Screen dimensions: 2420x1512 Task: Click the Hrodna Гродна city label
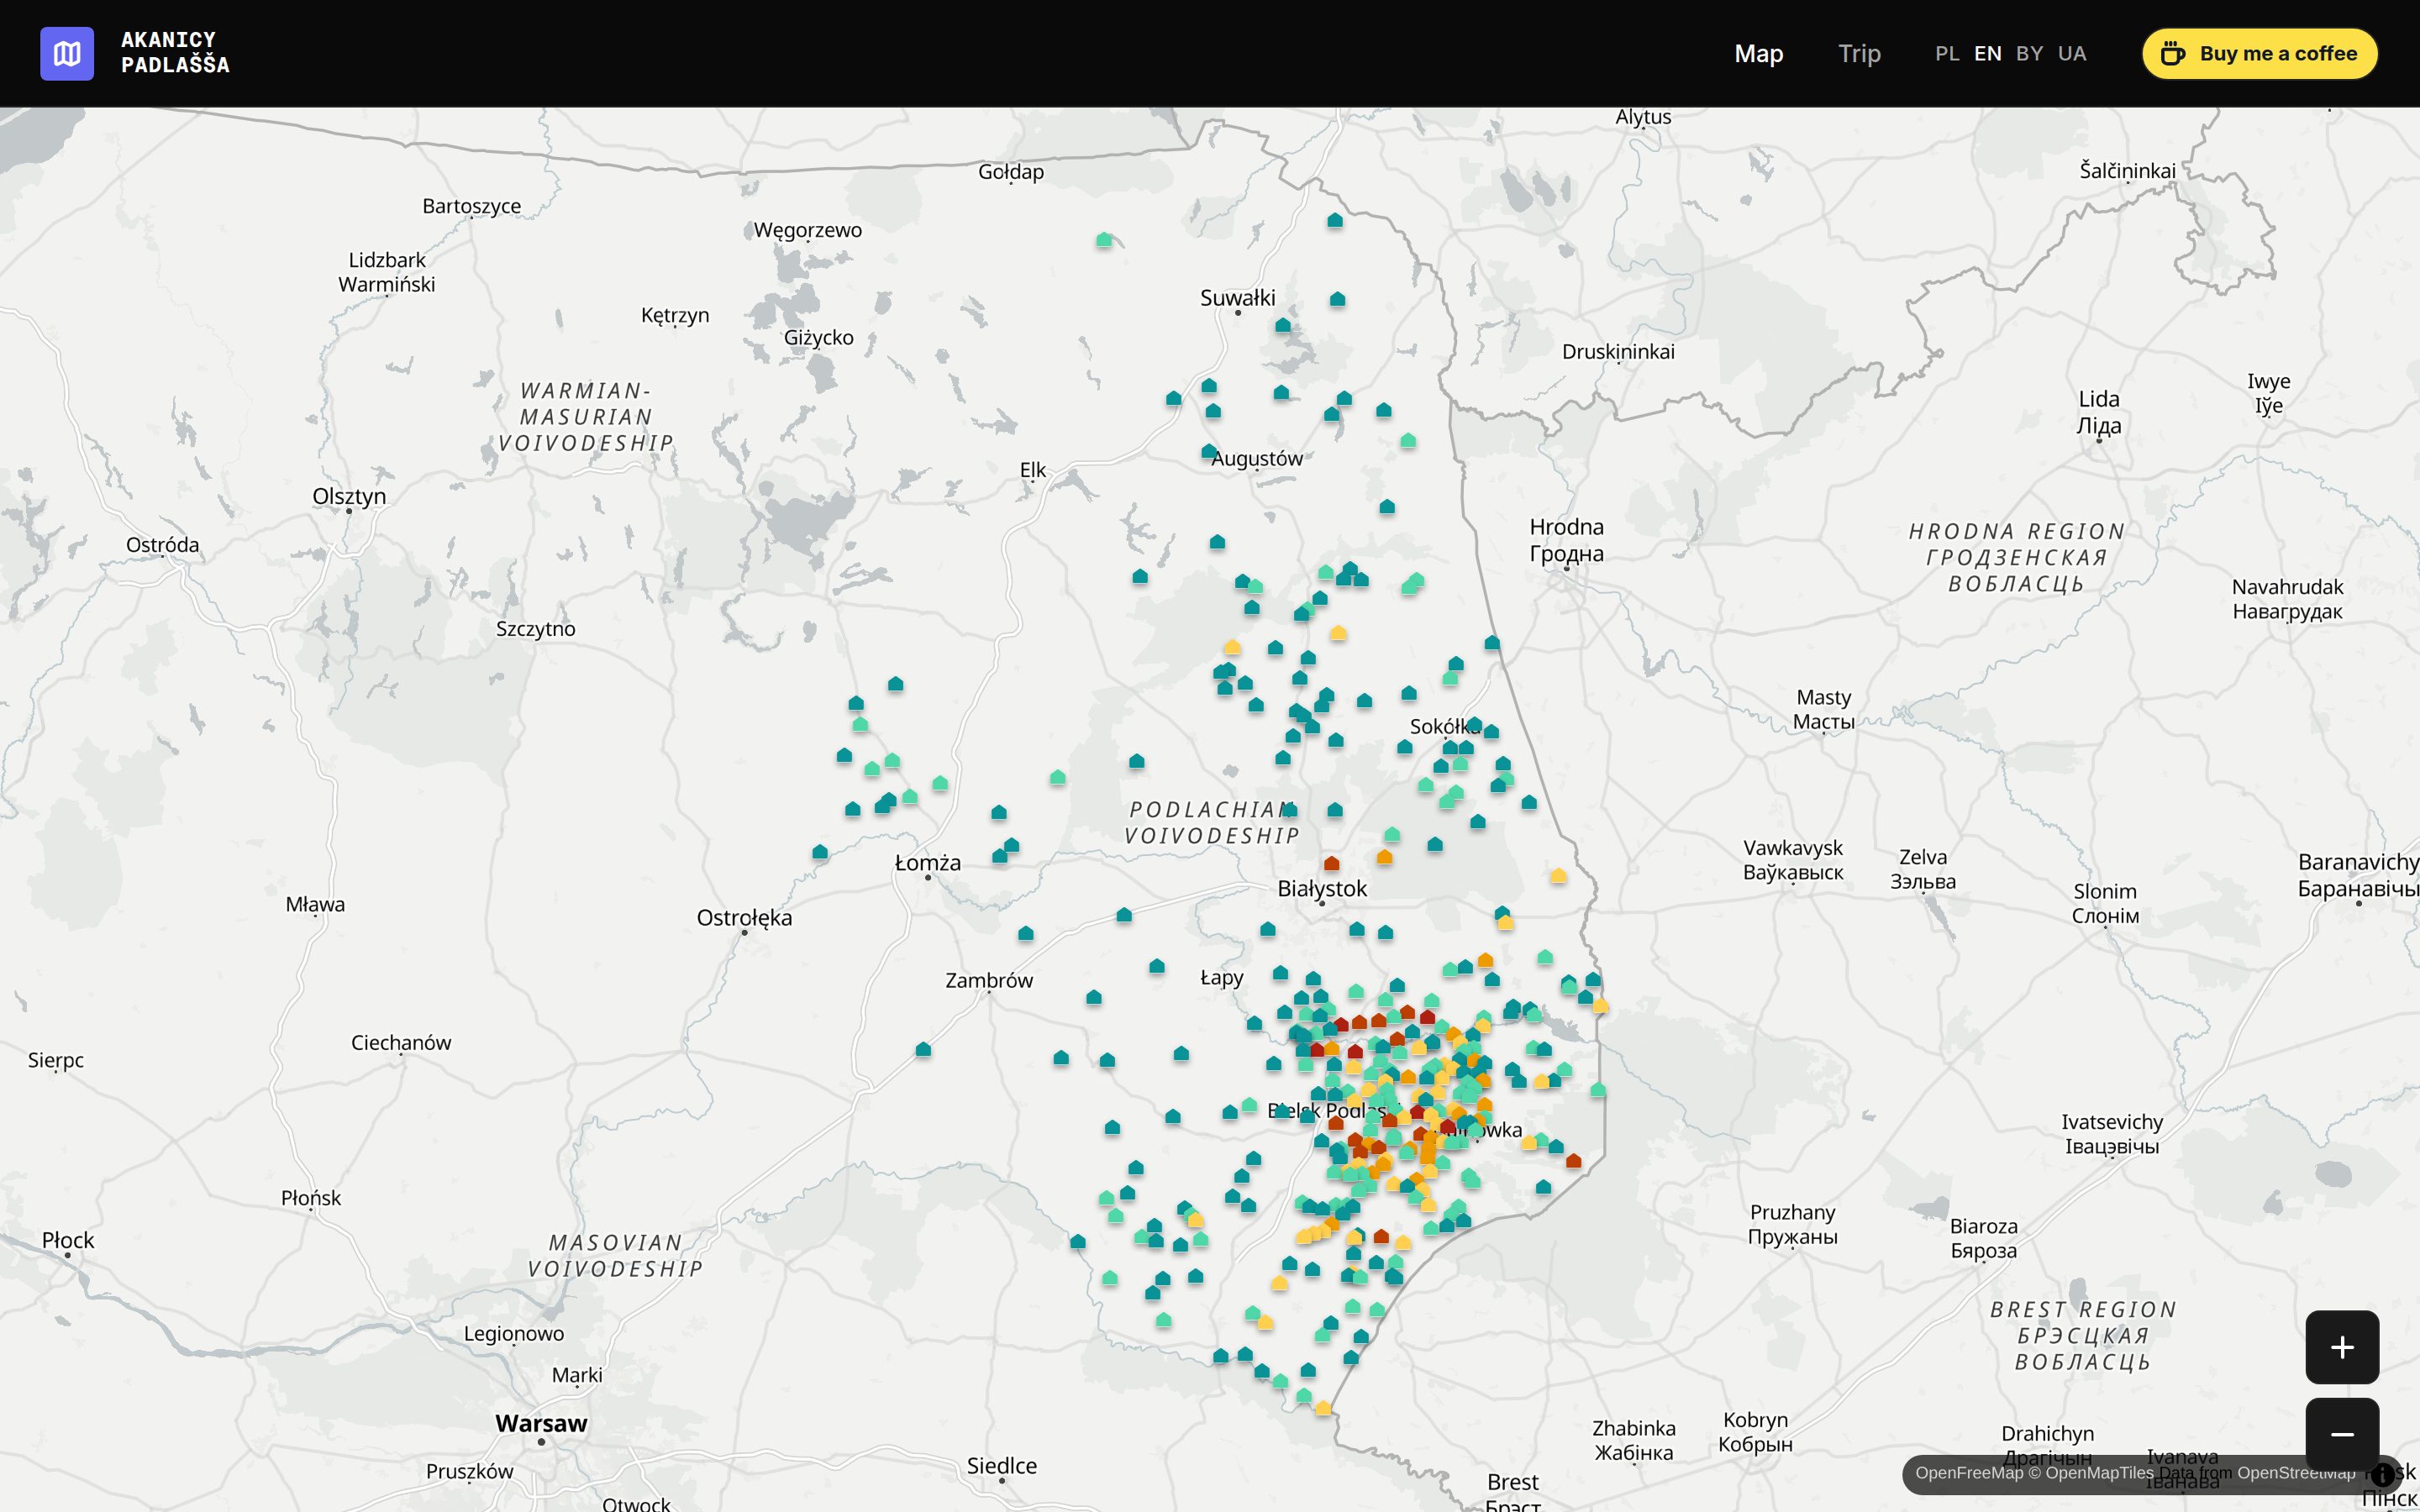[x=1566, y=540]
